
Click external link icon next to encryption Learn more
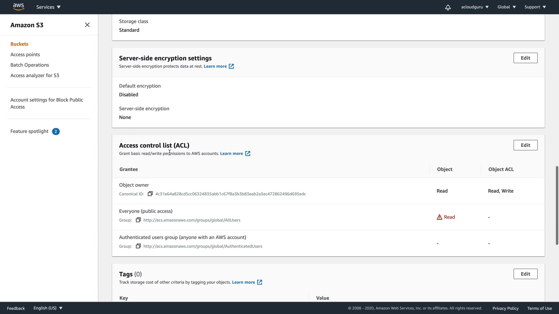[x=231, y=66]
